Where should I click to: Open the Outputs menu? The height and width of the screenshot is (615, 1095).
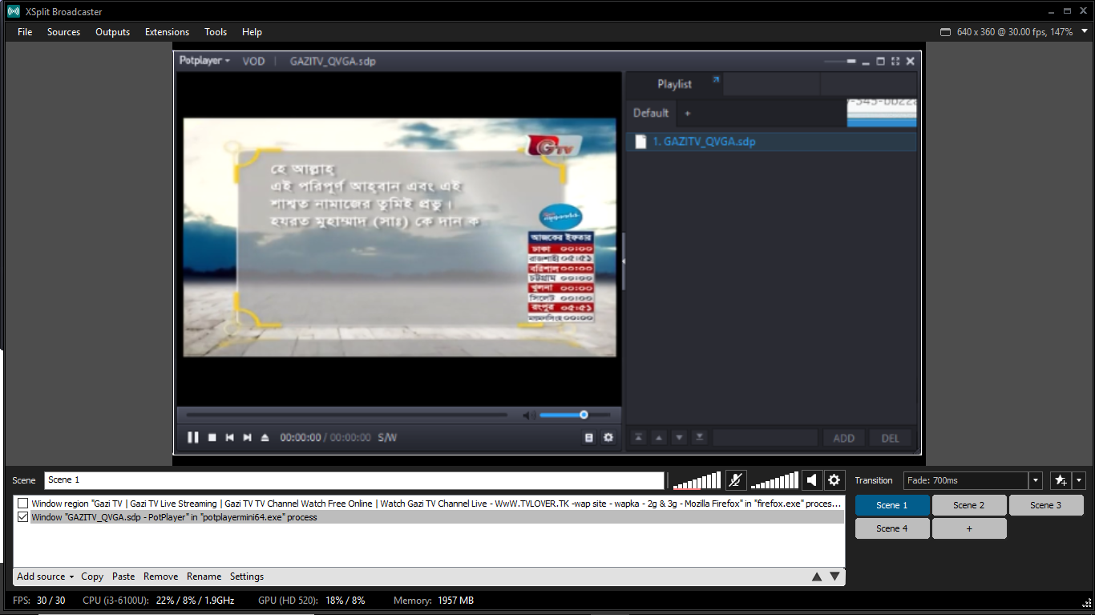[x=112, y=32]
